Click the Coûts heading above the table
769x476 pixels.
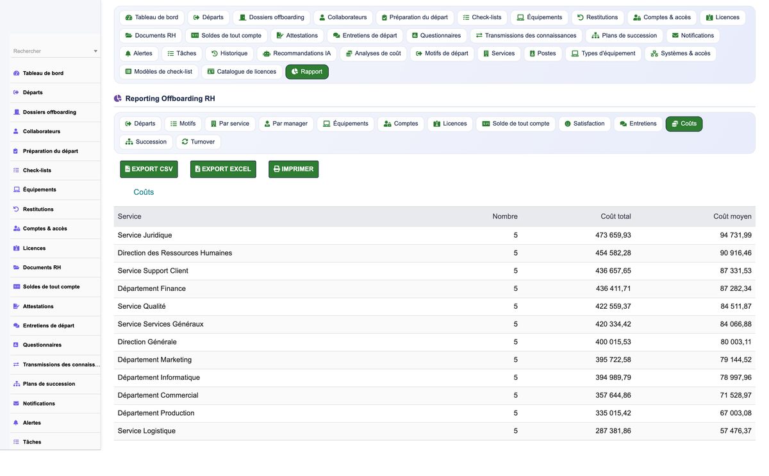pyautogui.click(x=144, y=192)
